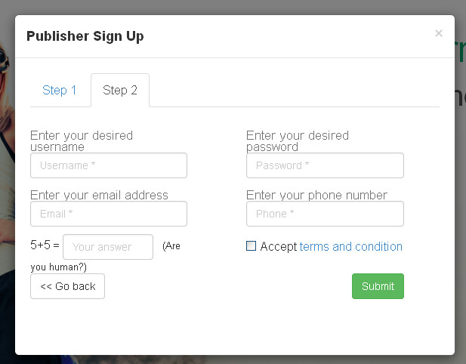Focus the captcha 'Your answer' box

pyautogui.click(x=108, y=247)
